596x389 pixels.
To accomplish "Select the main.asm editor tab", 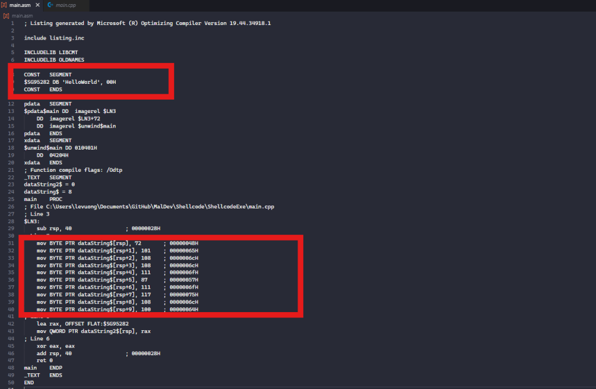I will pos(22,5).
